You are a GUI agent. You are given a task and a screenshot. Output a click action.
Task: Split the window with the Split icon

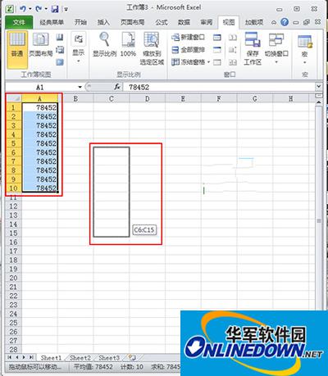(x=217, y=37)
